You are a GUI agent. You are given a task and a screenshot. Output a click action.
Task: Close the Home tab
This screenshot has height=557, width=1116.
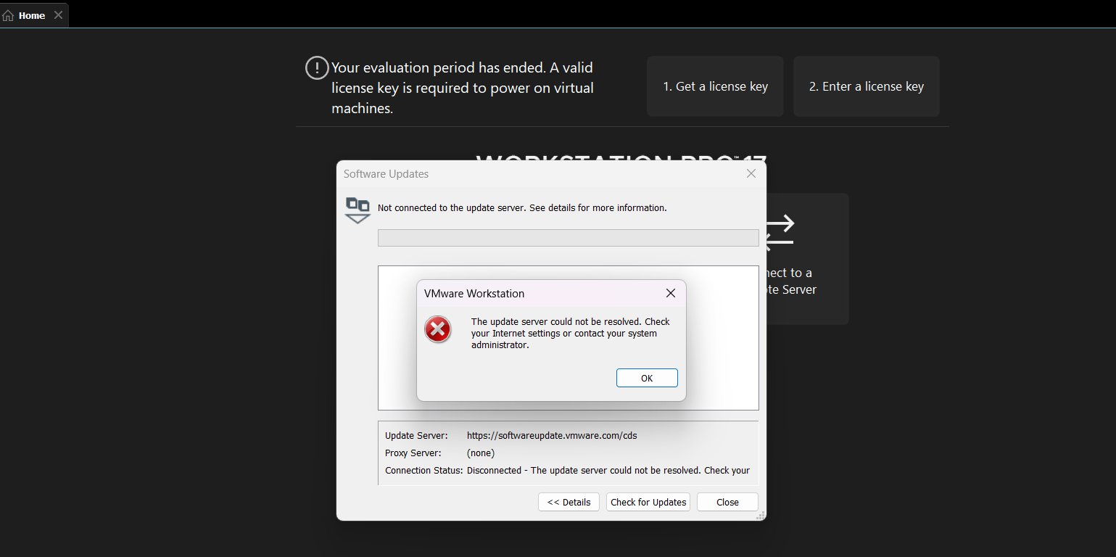click(59, 15)
